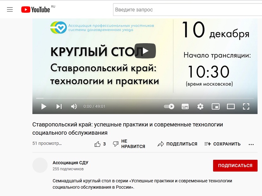This screenshot has width=262, height=196.
Task: Open player settings gear
Action: pos(200,106)
